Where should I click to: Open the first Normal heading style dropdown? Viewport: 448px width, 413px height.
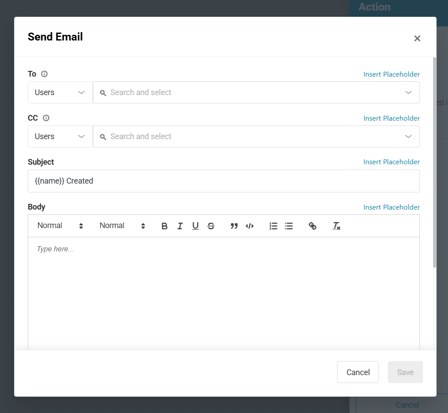[60, 226]
